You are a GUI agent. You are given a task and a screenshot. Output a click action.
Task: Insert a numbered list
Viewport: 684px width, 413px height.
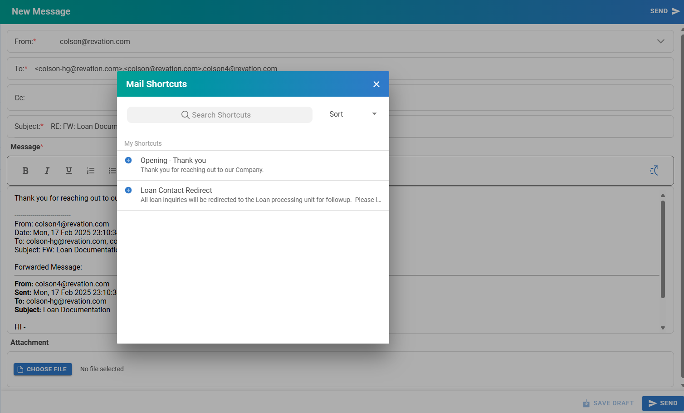tap(91, 171)
